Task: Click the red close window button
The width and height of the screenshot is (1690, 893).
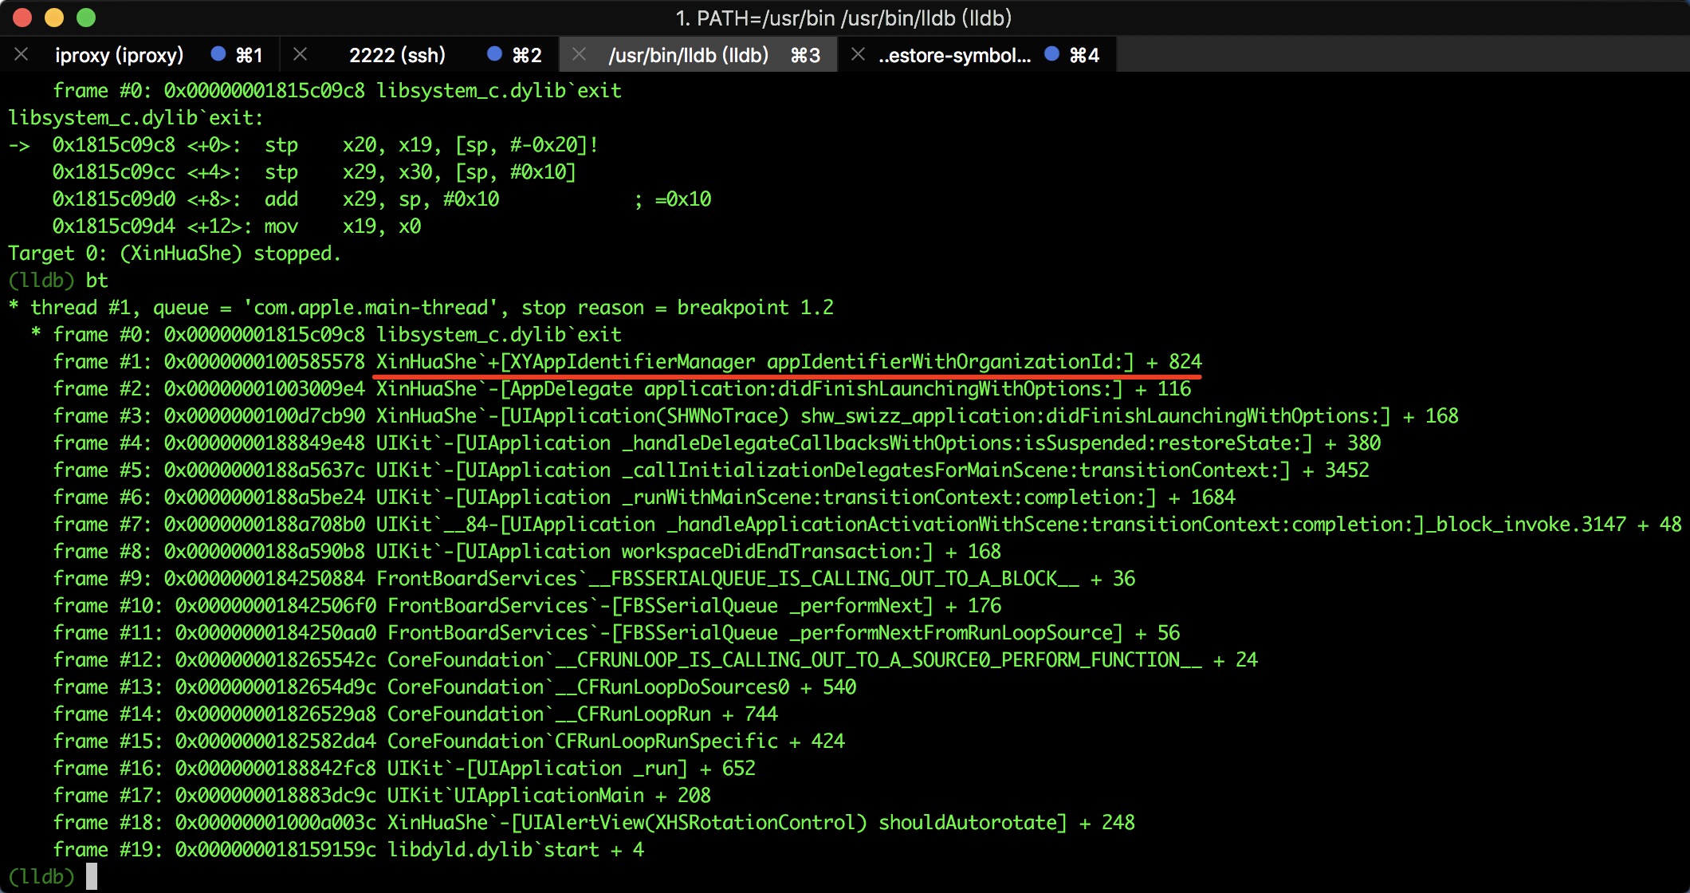Action: [x=22, y=18]
